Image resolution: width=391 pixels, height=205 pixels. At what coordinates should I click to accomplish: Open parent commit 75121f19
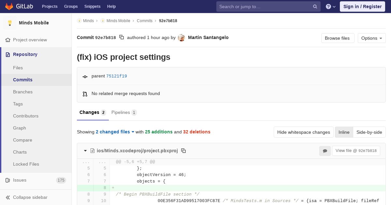pos(117,76)
